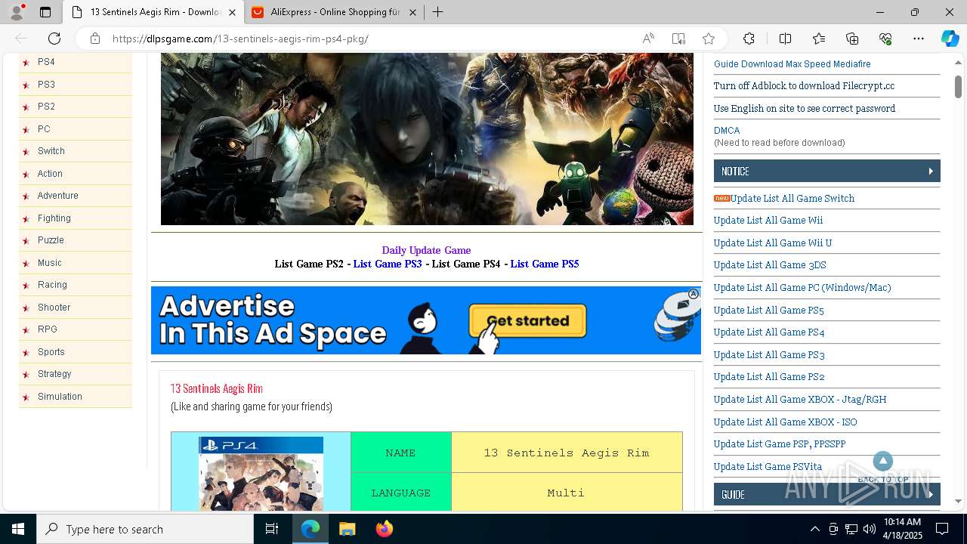View site information lock icon
967x544 pixels.
click(x=94, y=39)
